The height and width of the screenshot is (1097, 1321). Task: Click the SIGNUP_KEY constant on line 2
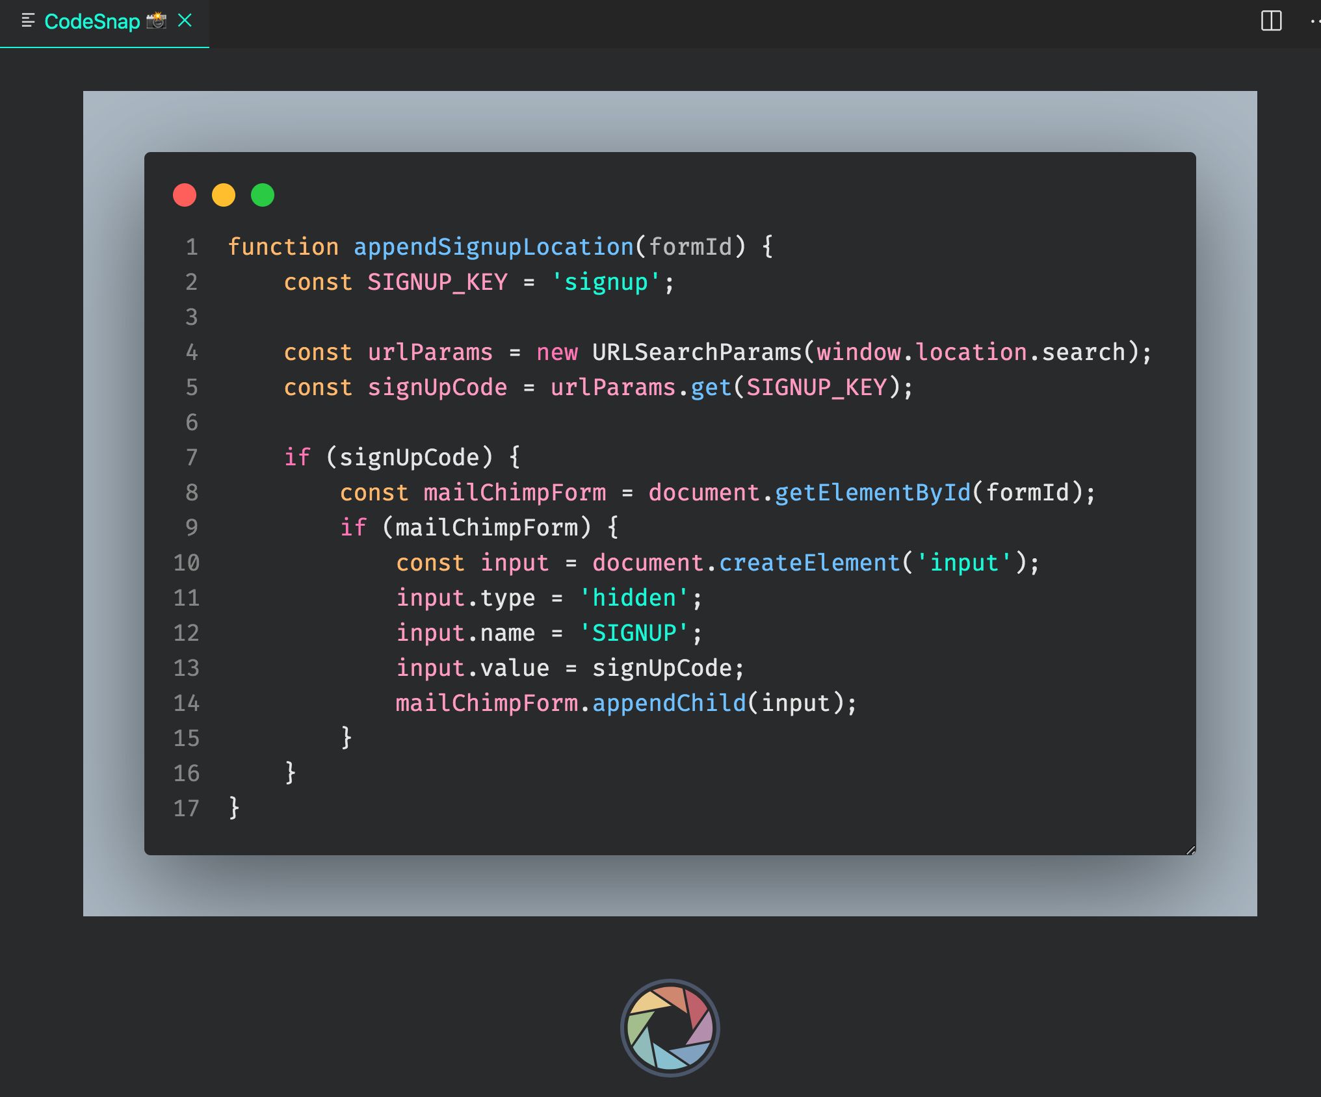[x=436, y=281]
